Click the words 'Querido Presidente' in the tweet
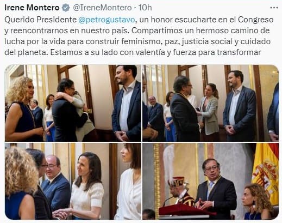 tap(41, 20)
